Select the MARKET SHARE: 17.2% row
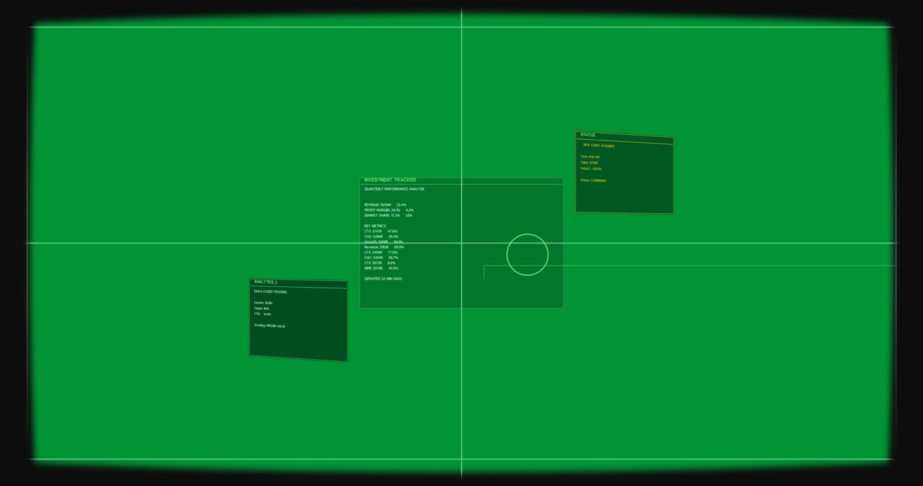This screenshot has height=486, width=923. click(388, 215)
